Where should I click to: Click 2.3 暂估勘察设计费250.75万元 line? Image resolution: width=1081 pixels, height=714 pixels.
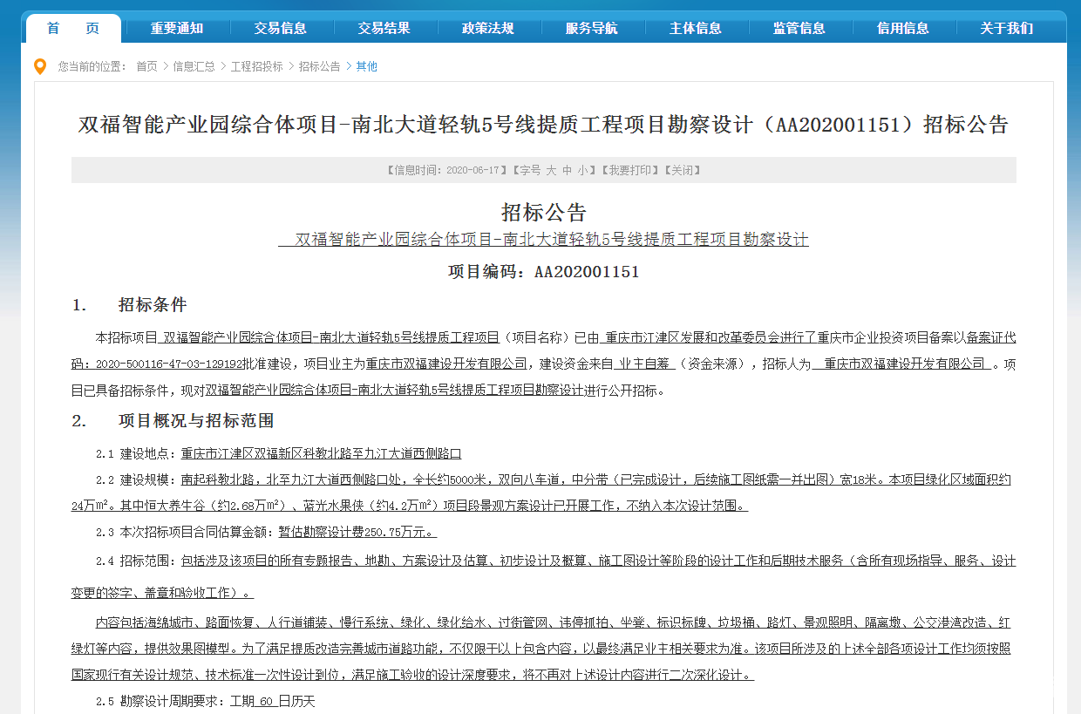tap(266, 532)
